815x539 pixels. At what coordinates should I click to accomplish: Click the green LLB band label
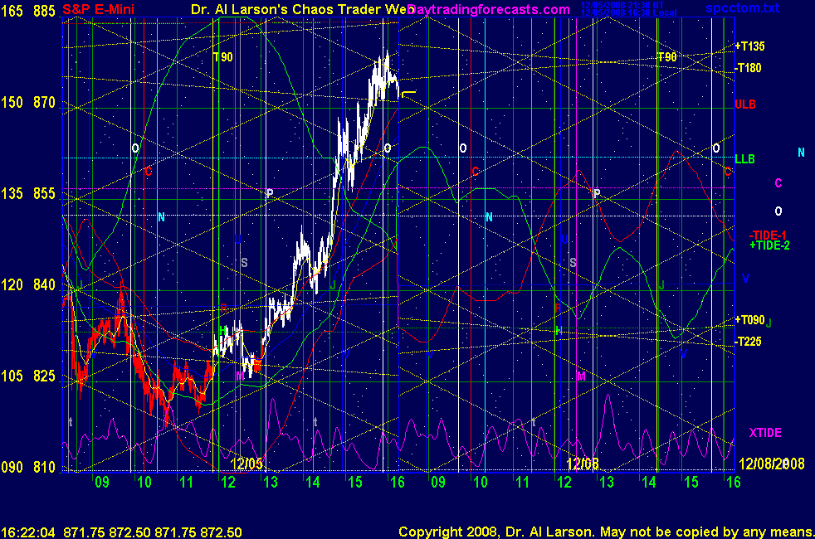pos(744,158)
